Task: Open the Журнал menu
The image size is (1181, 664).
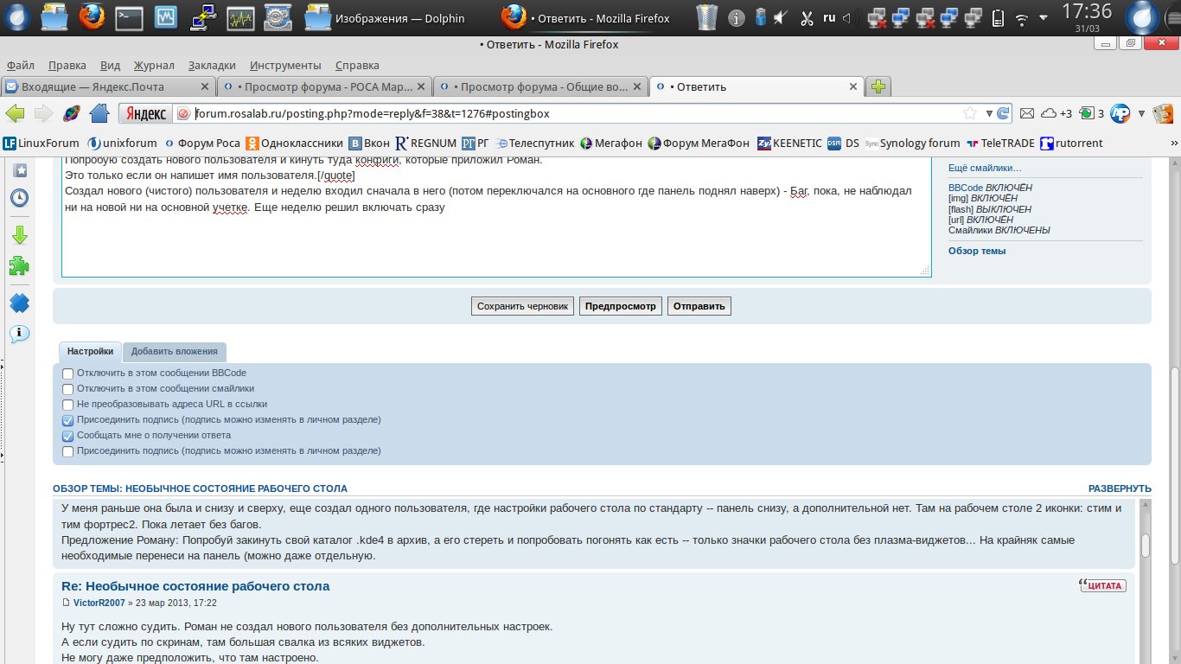Action: [154, 65]
